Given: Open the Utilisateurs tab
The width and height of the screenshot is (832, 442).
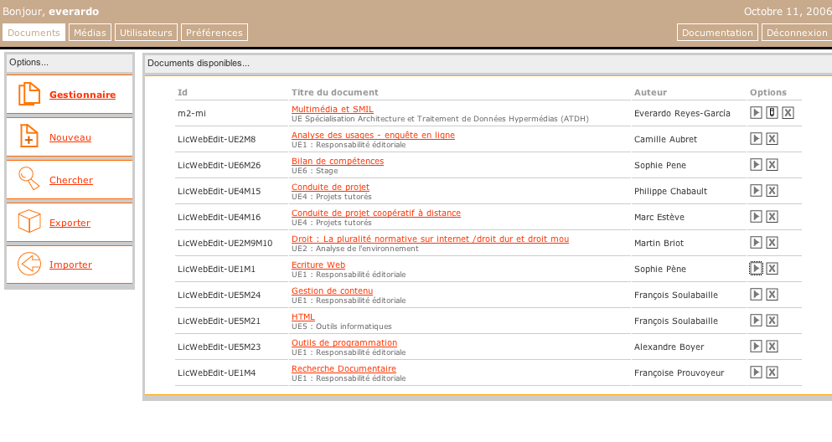Looking at the screenshot, I should point(146,33).
